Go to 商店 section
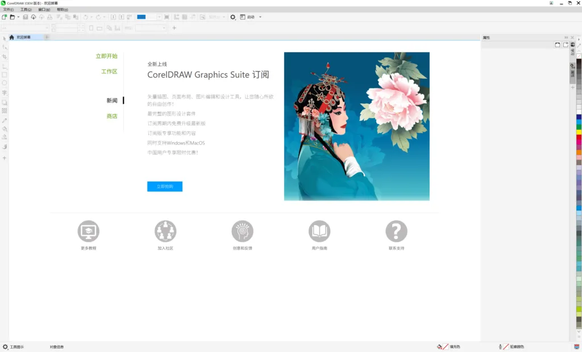The height and width of the screenshot is (352, 582). (112, 116)
